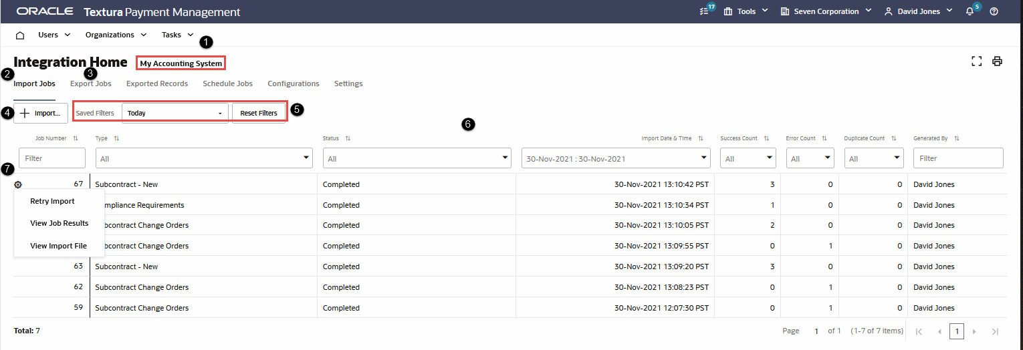Sort by Duplicate Count icon
The height and width of the screenshot is (350, 1023).
[x=893, y=138]
